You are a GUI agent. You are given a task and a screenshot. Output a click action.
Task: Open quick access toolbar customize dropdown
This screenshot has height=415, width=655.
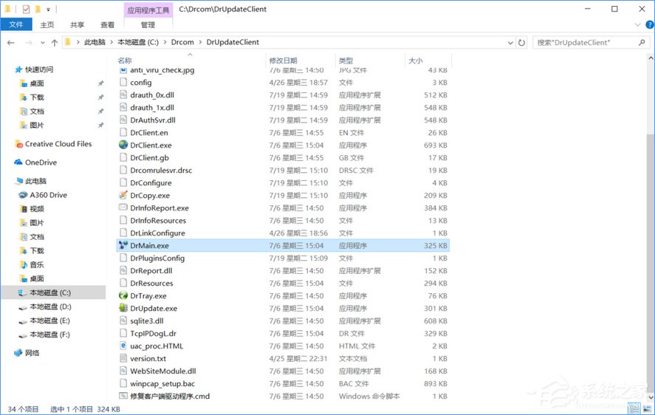(48, 9)
